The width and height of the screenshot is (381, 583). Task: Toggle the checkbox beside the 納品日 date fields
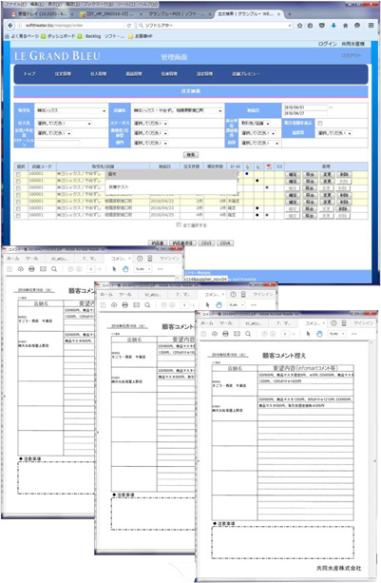[x=320, y=123]
